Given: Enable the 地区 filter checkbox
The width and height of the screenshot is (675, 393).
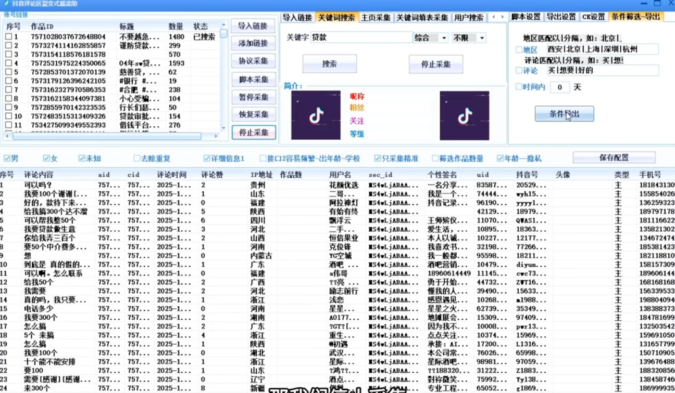Looking at the screenshot, I should click(519, 50).
